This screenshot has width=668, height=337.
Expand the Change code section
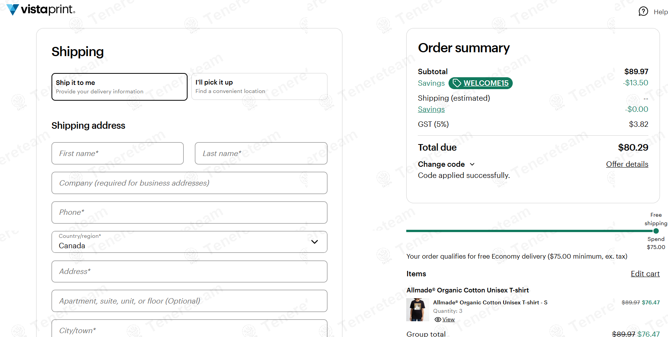pos(446,164)
